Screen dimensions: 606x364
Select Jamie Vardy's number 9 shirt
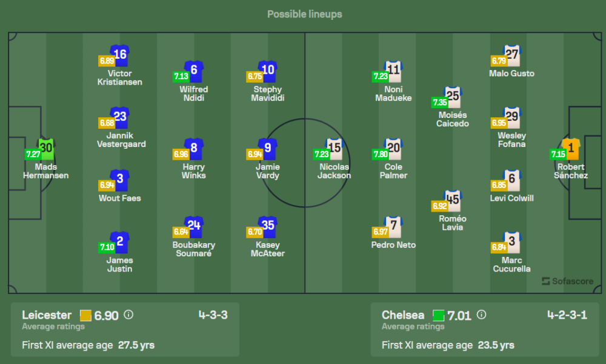268,148
